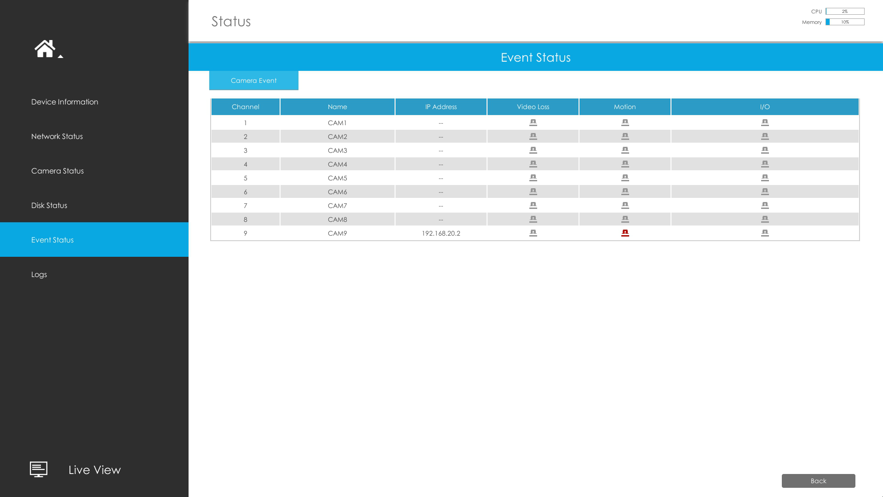Screen dimensions: 883x497
Task: Click the Motion detection icon for CAM9
Action: point(625,233)
